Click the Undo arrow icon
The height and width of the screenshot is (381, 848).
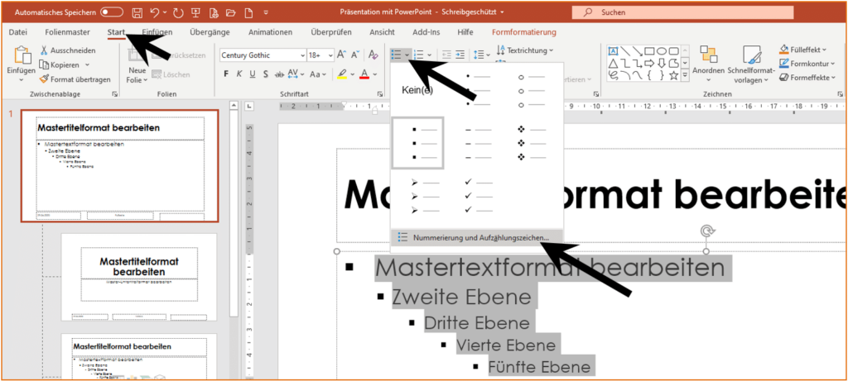pos(155,12)
